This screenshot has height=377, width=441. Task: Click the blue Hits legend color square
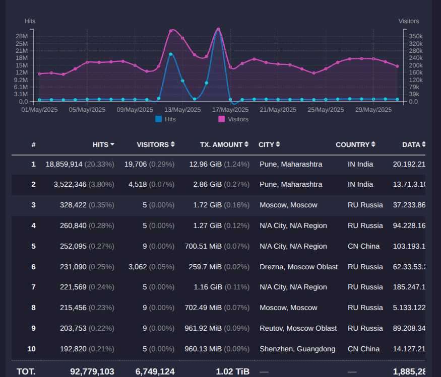pyautogui.click(x=159, y=119)
